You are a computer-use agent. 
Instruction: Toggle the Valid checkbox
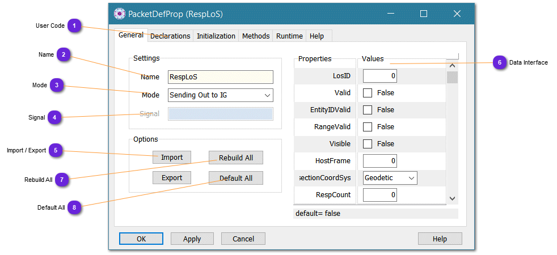[368, 93]
